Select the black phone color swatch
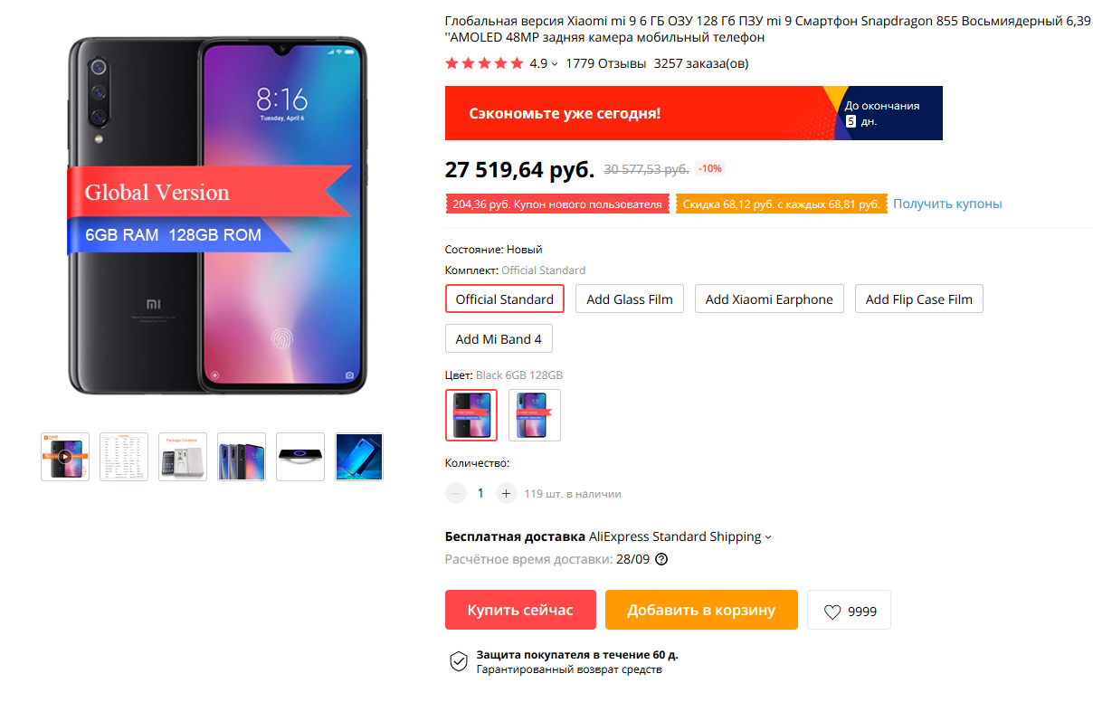Screen dimensions: 1093x702 click(x=471, y=415)
